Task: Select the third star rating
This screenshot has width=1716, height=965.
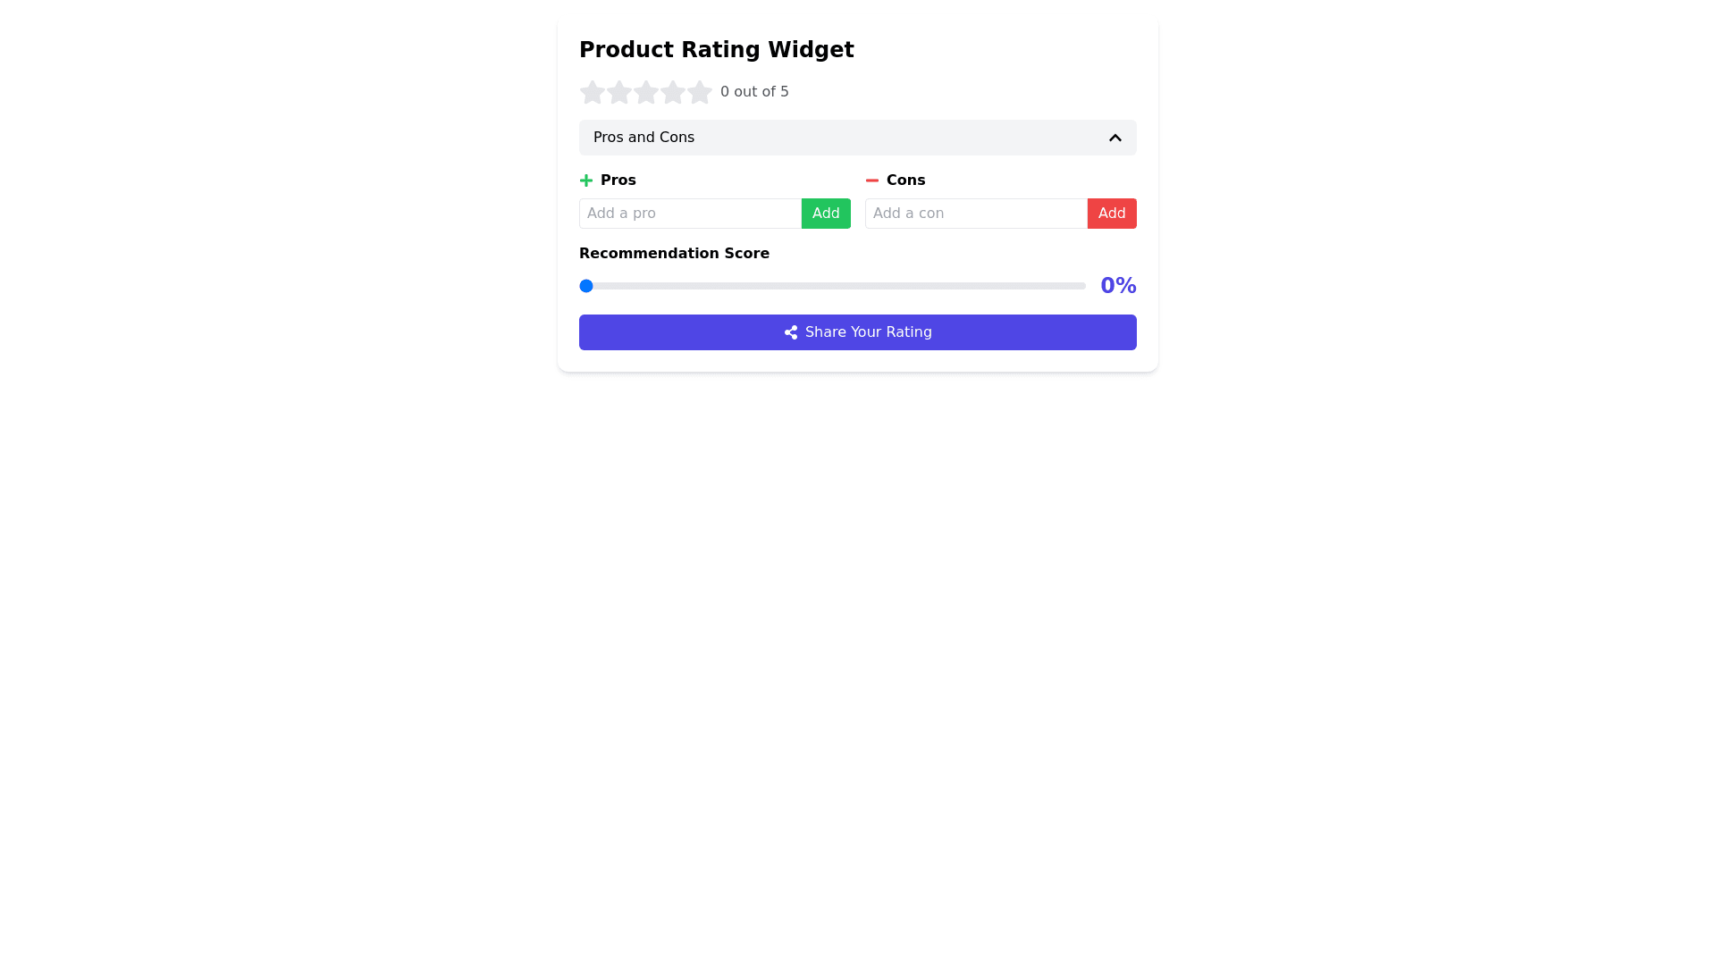Action: point(645,92)
